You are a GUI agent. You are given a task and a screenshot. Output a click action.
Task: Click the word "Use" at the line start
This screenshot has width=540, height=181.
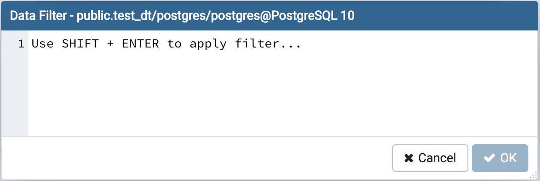(42, 44)
